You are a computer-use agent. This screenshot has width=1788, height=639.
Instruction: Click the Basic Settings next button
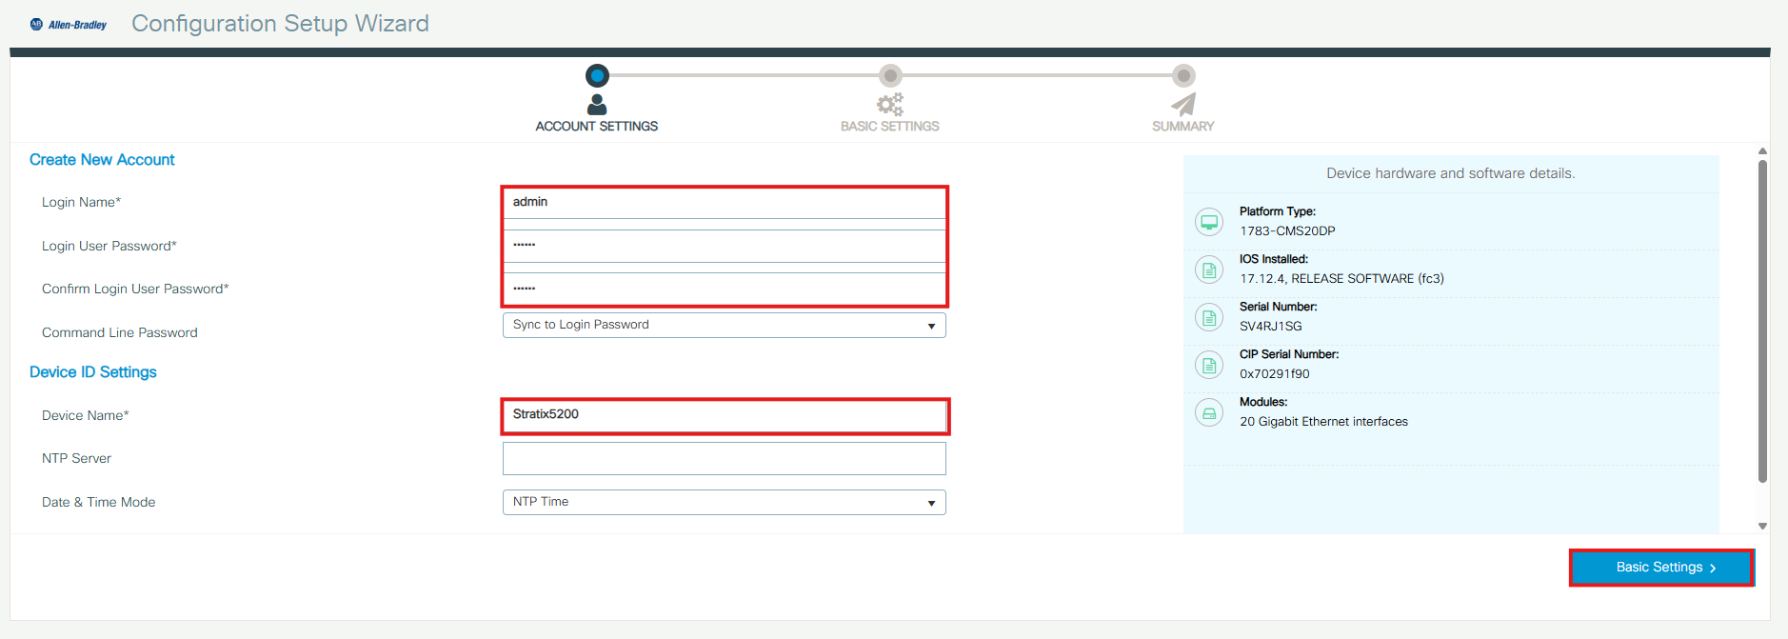click(x=1661, y=568)
